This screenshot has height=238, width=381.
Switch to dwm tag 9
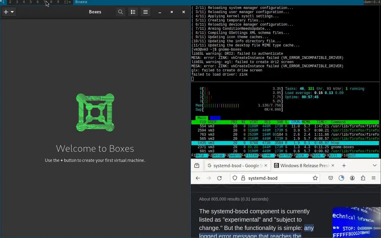pos(58,2)
